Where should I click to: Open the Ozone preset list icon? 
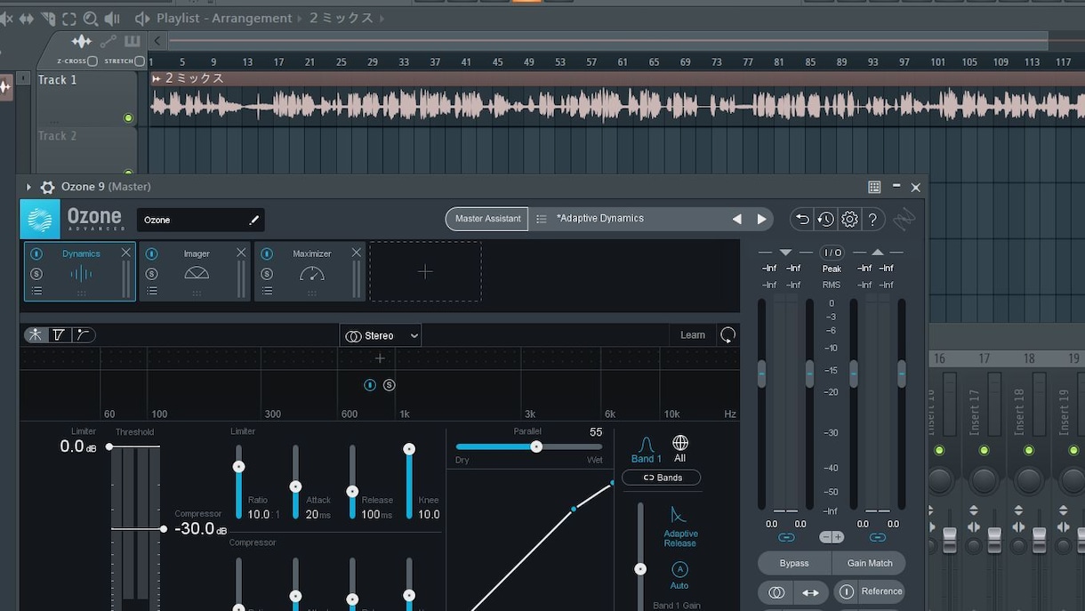(x=542, y=219)
